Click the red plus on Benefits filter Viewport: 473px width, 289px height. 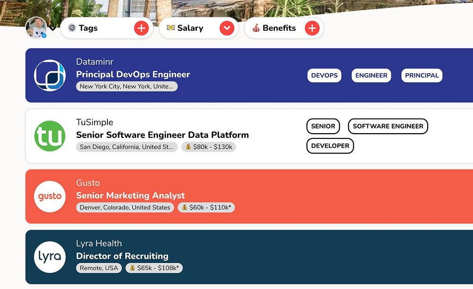click(312, 28)
